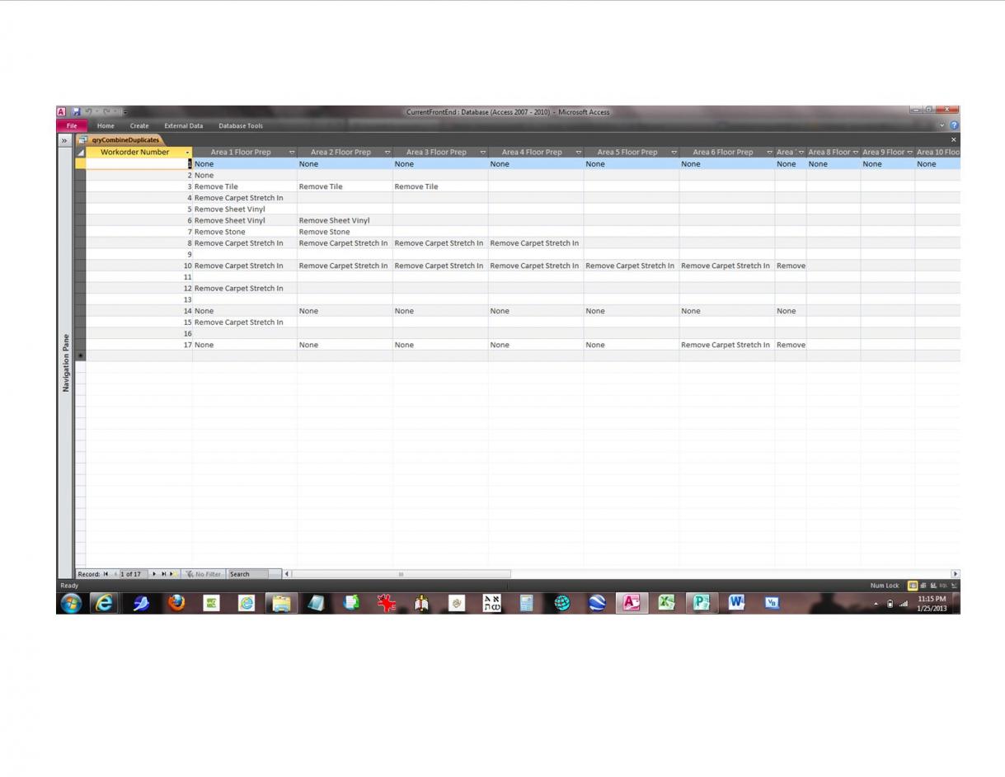
Task: Go to first record navigation button
Action: pos(106,574)
